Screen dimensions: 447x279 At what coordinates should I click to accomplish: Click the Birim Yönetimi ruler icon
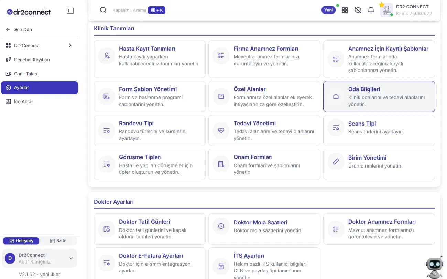coord(336,161)
